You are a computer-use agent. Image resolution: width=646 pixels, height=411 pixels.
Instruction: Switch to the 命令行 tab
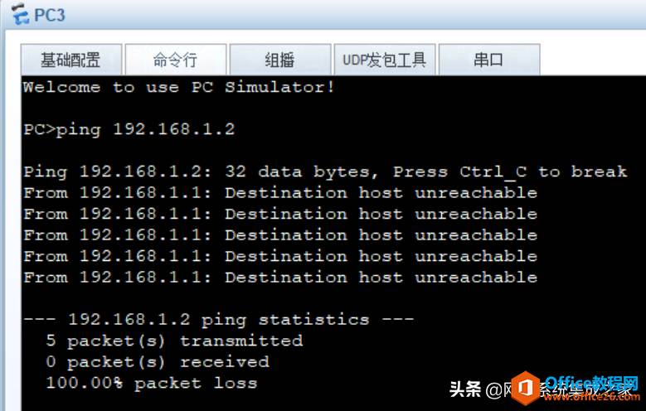point(176,60)
